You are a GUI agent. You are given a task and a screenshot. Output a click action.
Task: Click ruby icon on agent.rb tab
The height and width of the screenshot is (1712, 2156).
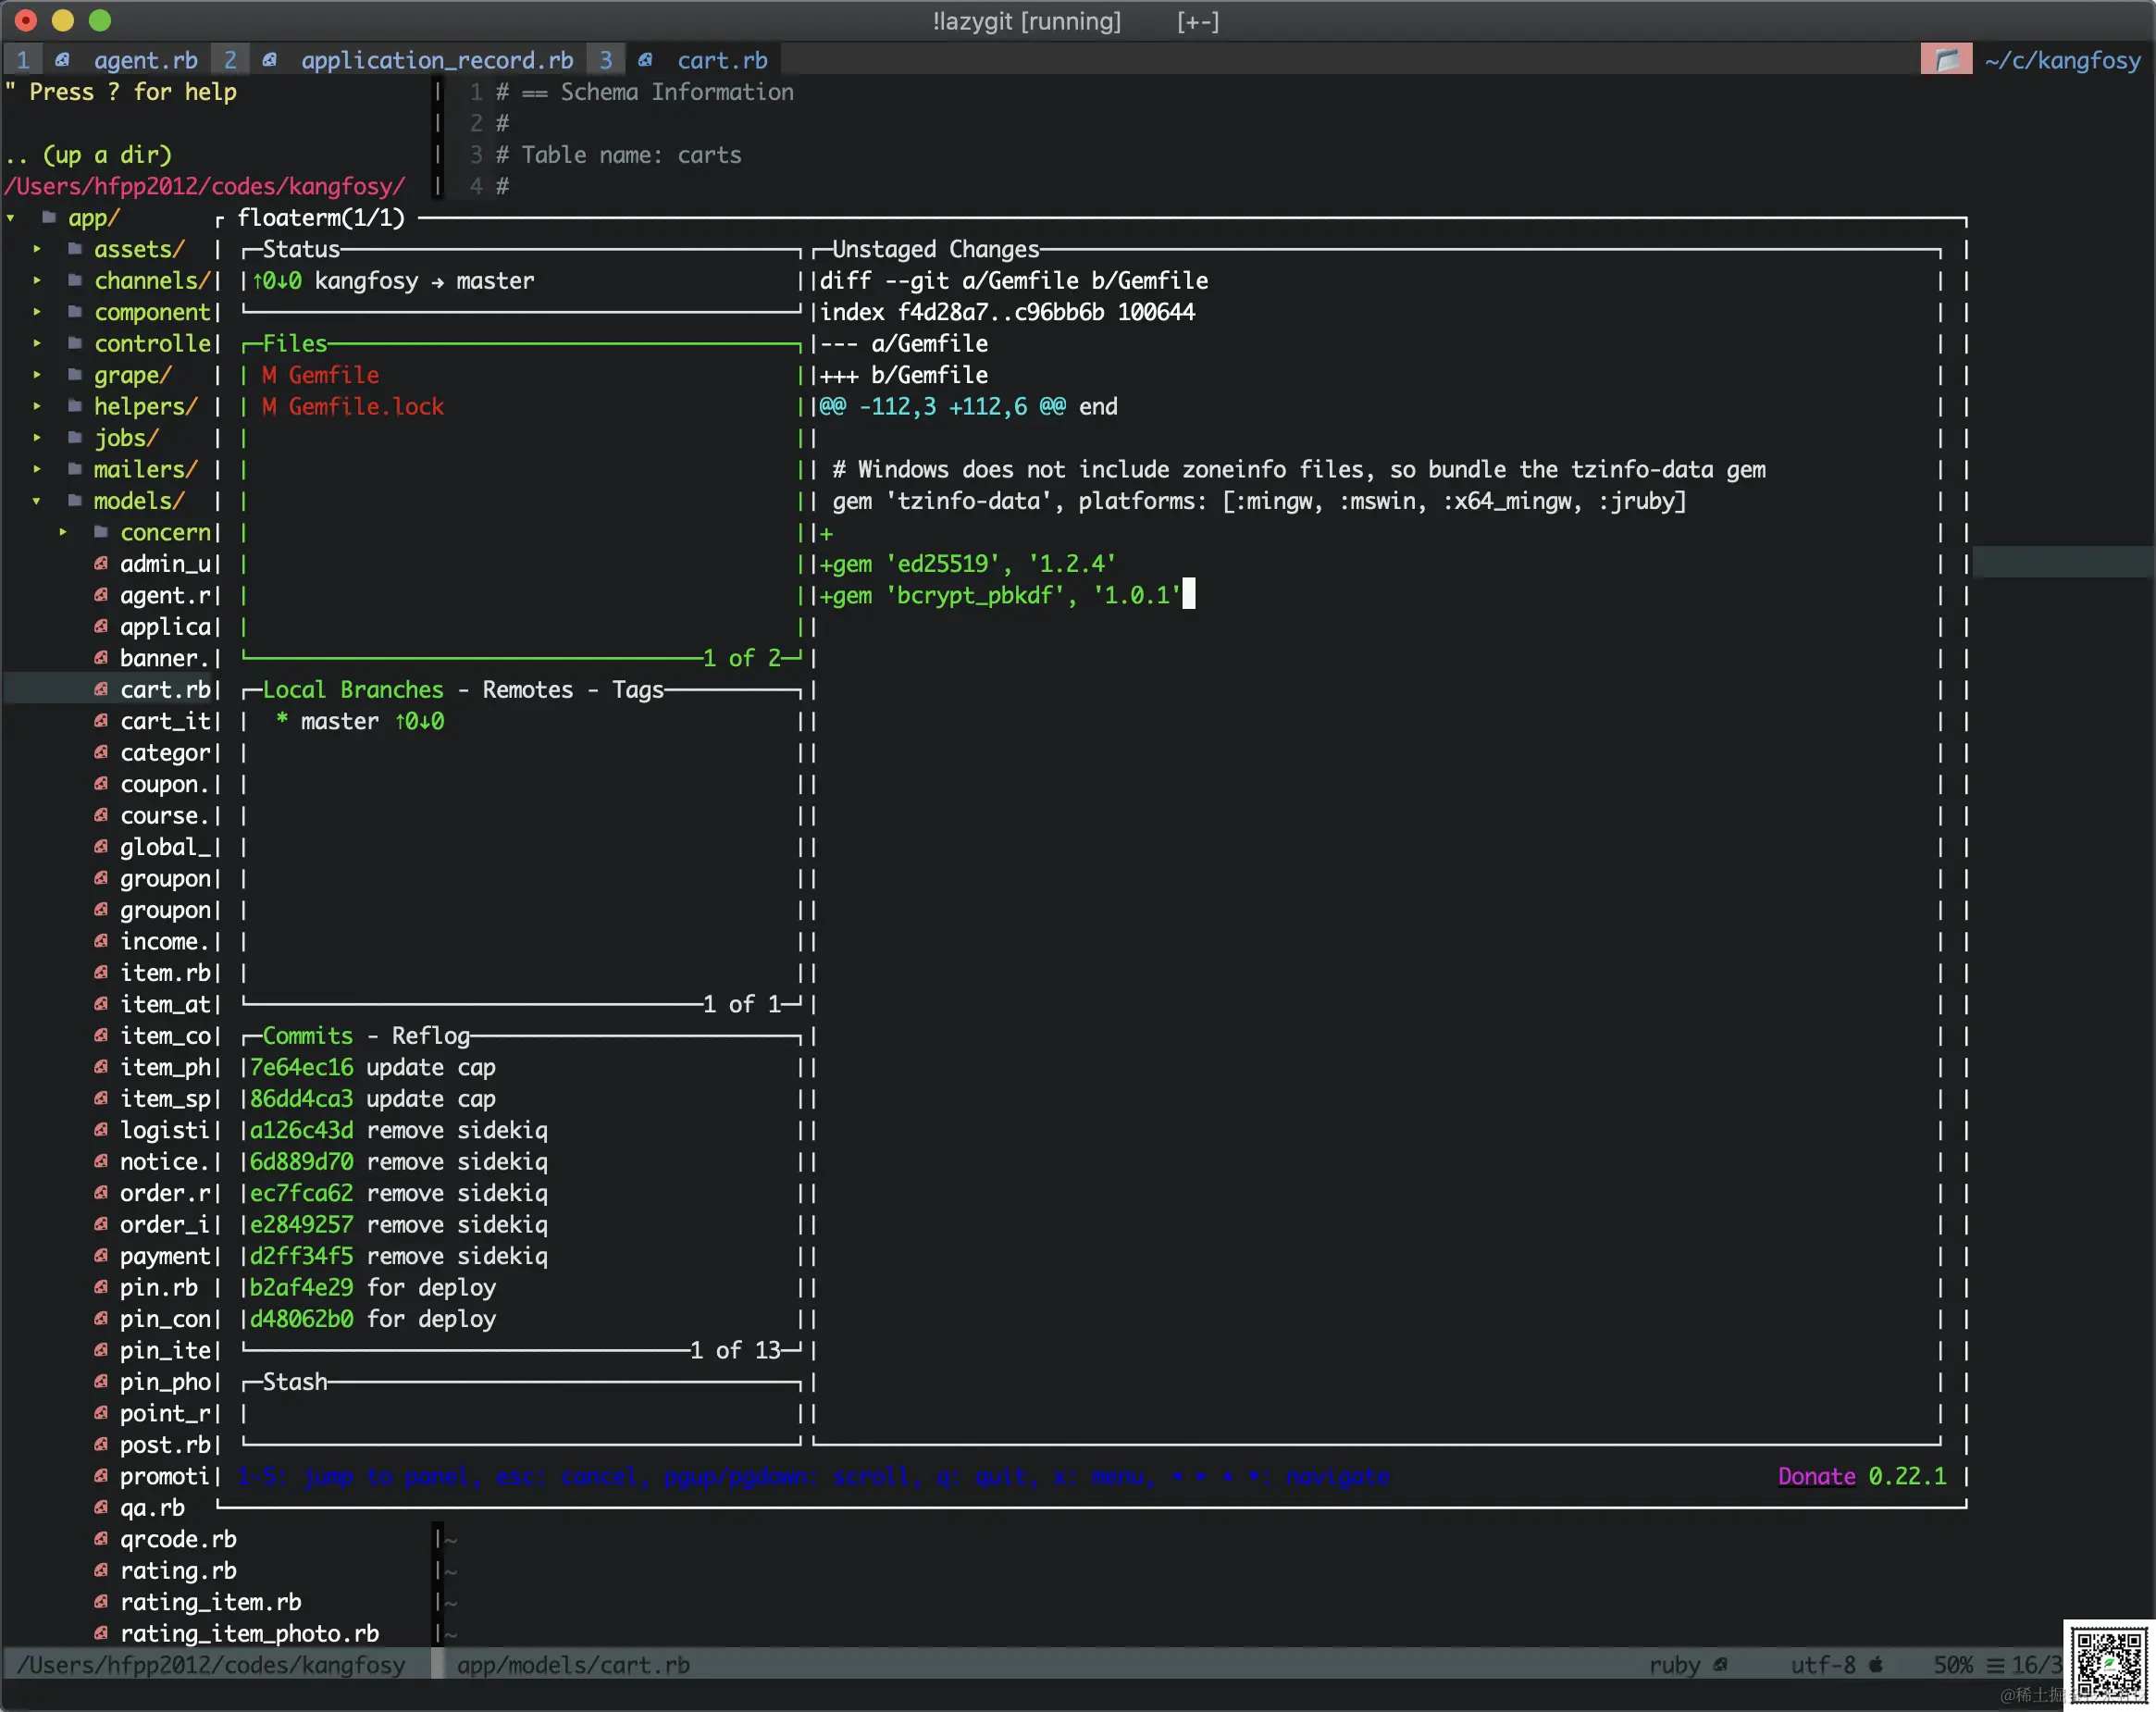coord(62,60)
